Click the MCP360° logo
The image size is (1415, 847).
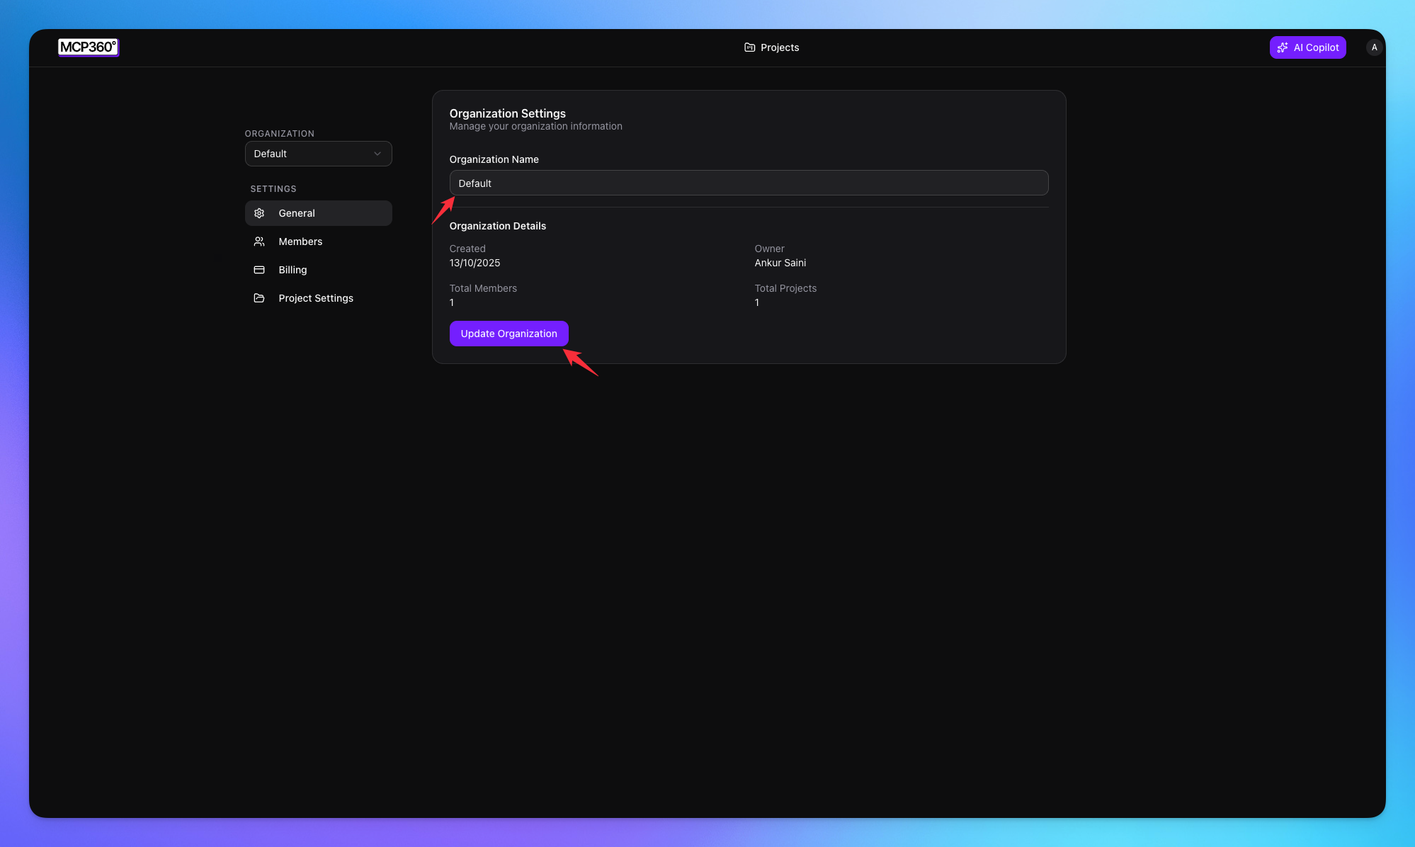point(88,47)
